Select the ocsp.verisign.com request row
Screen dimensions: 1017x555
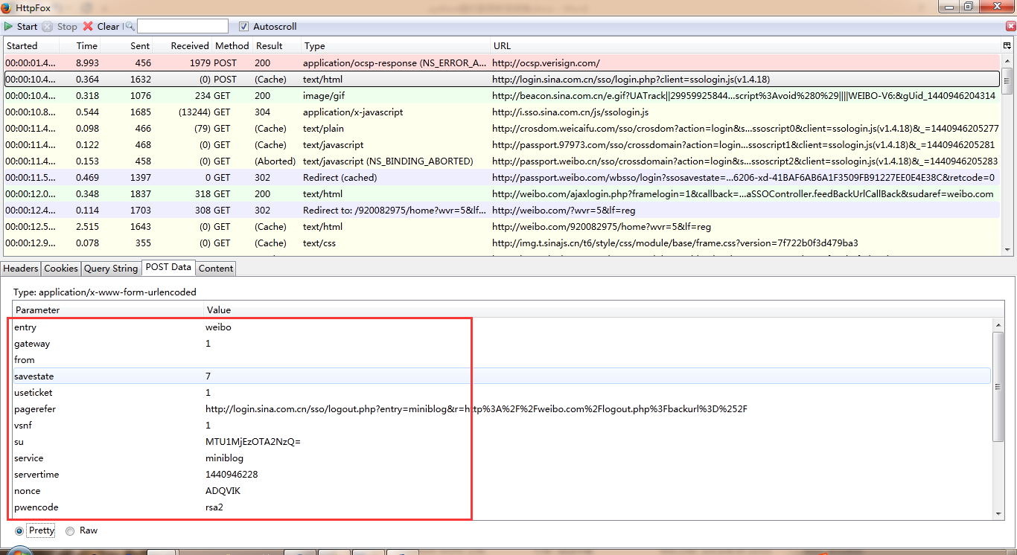point(502,62)
